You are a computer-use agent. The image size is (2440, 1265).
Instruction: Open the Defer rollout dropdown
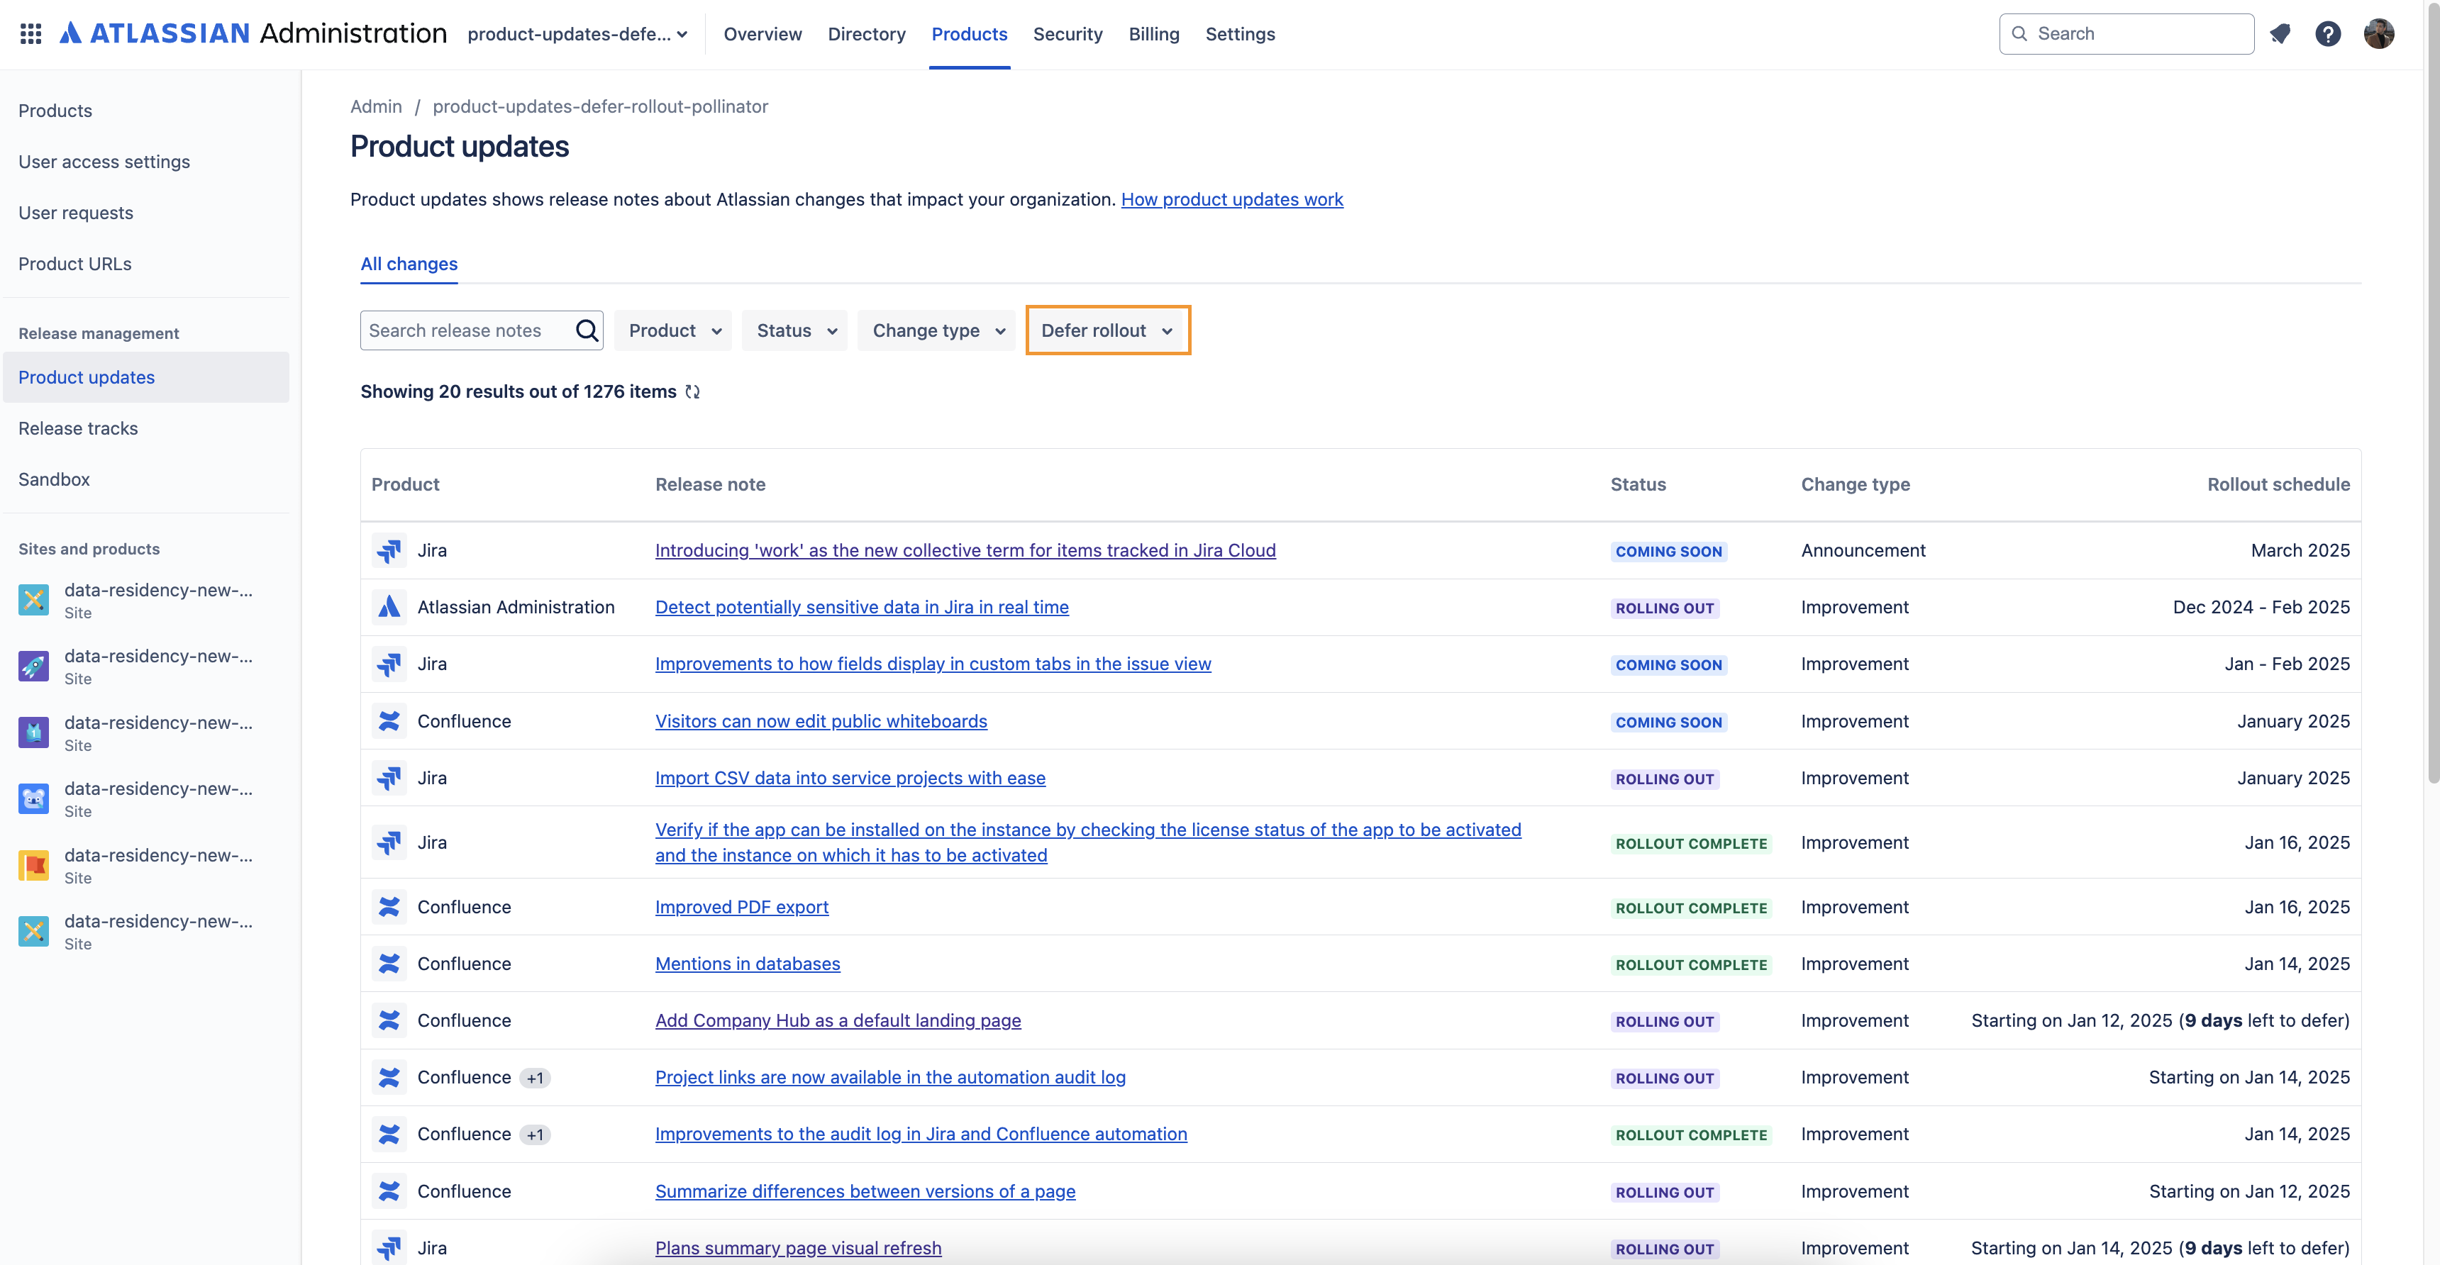[x=1107, y=330]
